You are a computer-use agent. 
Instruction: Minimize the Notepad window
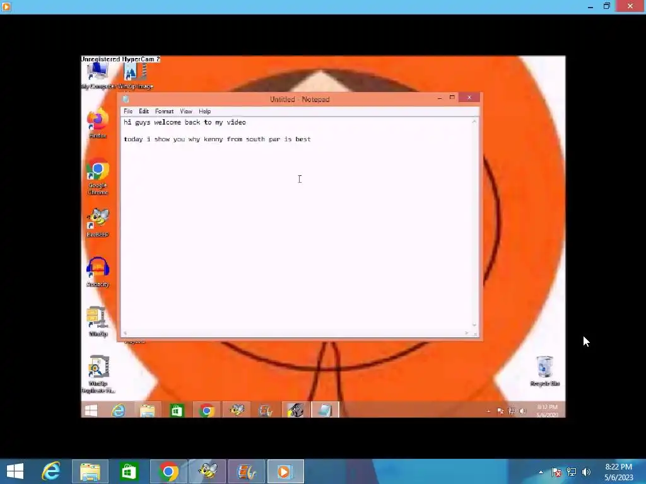pos(440,98)
